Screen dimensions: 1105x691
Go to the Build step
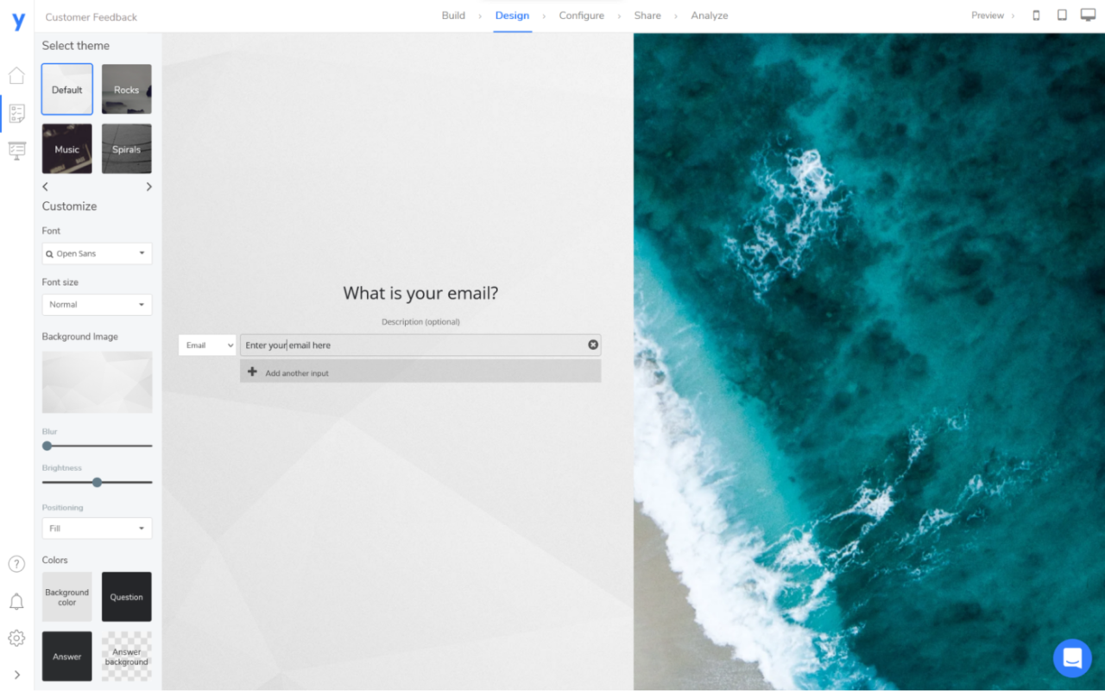point(453,16)
